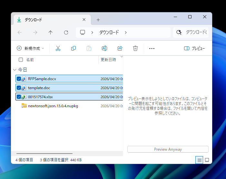
Task: Click the Excel icon of 001517574.xlsx
Action: coord(24,97)
